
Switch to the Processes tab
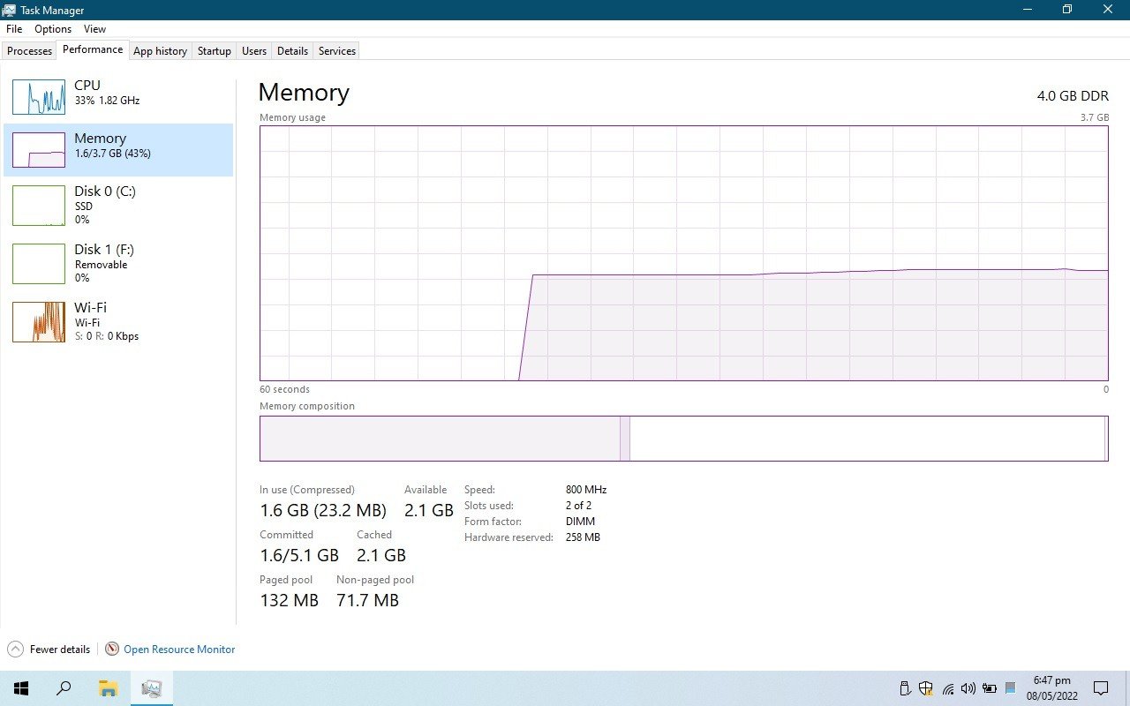click(29, 51)
